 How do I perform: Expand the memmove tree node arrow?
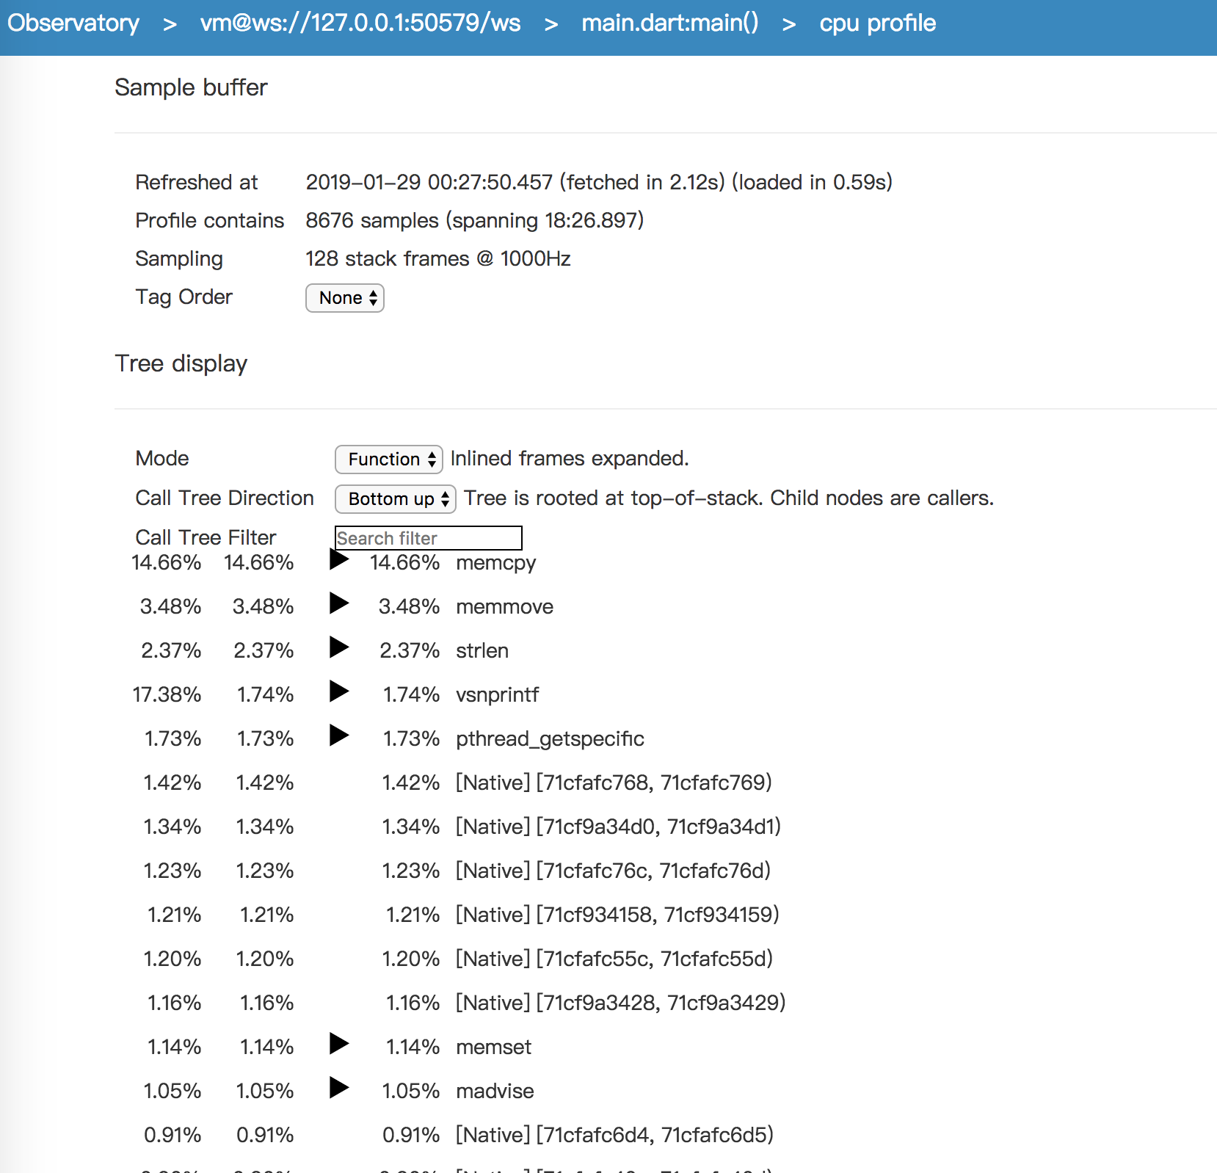tap(338, 604)
